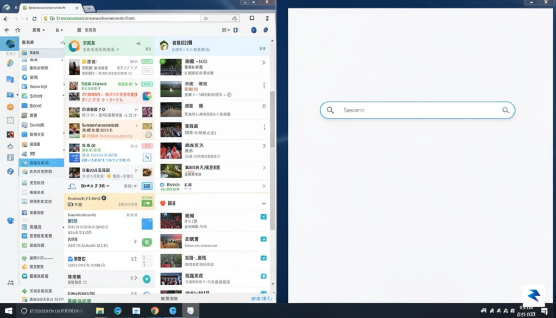Viewport: 556px width, 318px height.
Task: Open the browser menu beside the square icon
Action: (267, 18)
